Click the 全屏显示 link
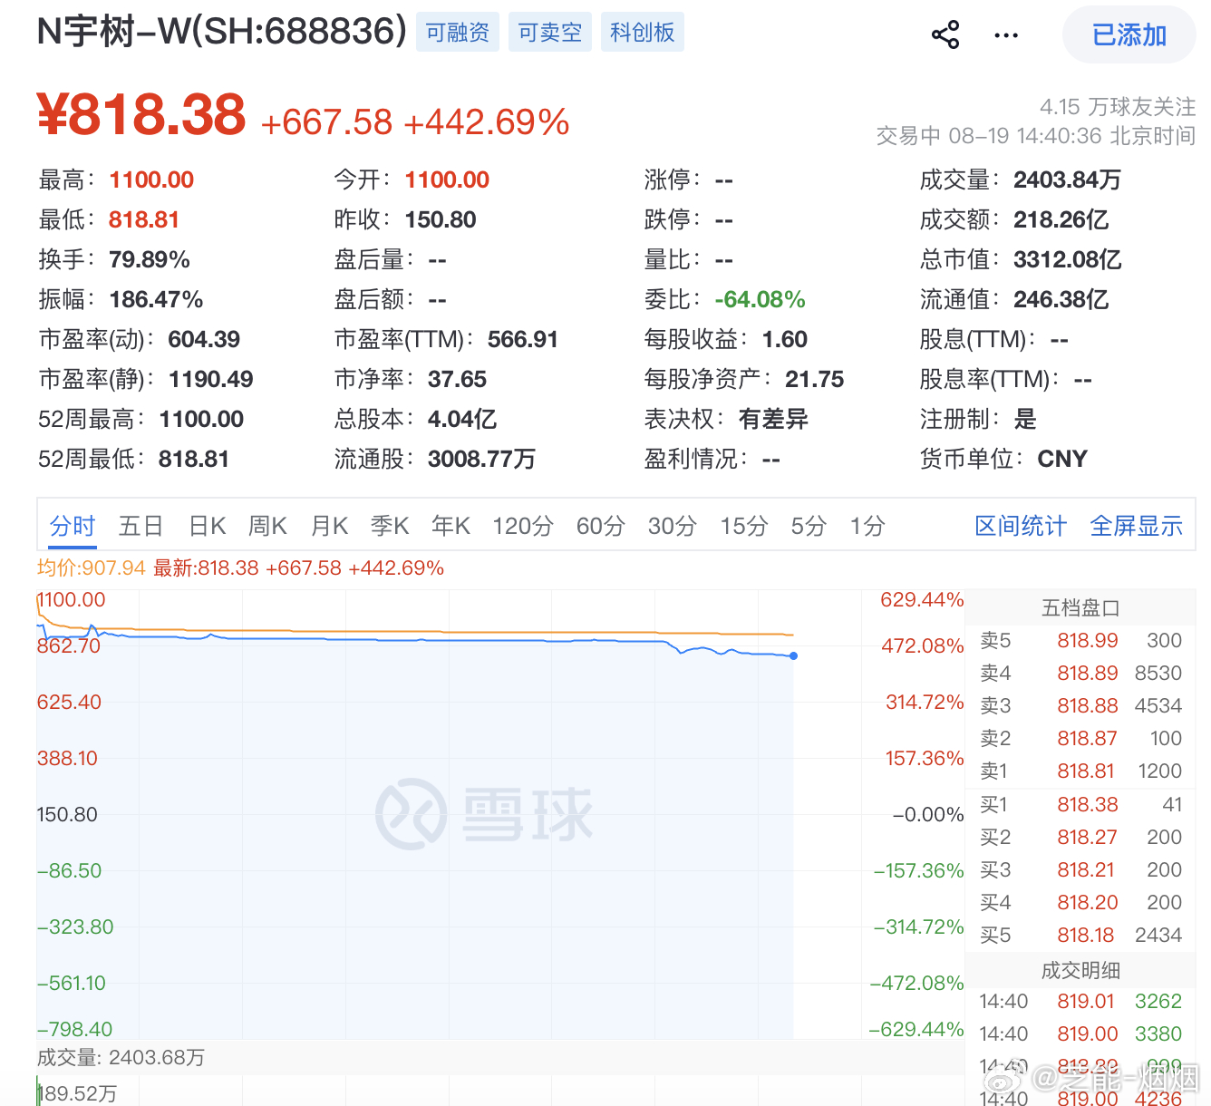This screenshot has width=1211, height=1106. click(x=1136, y=526)
